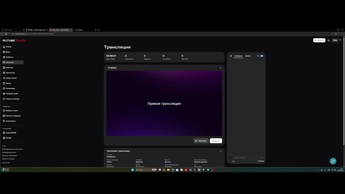Open the teal support chat widget

click(333, 161)
